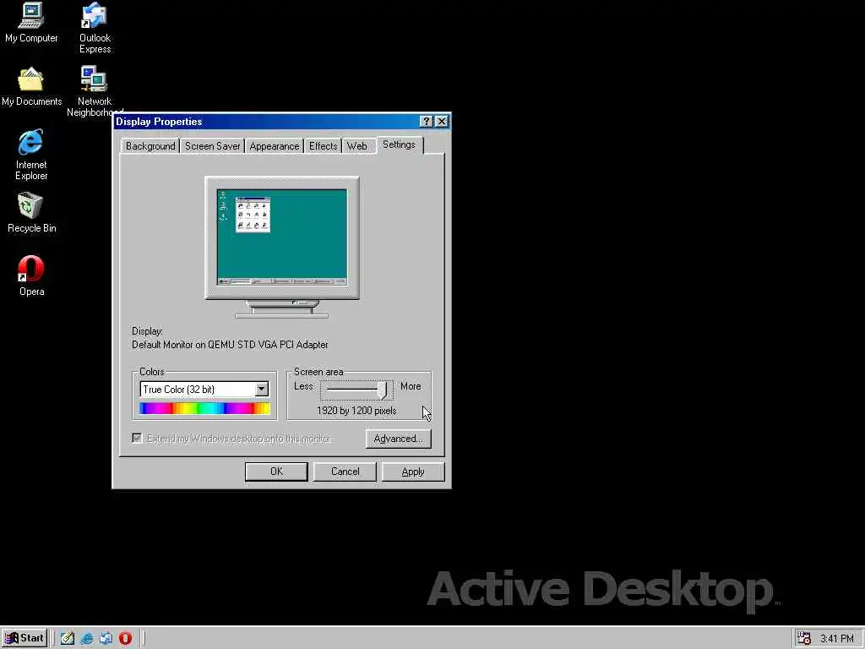Open Network Neighborhood desktop icon

coord(95,91)
